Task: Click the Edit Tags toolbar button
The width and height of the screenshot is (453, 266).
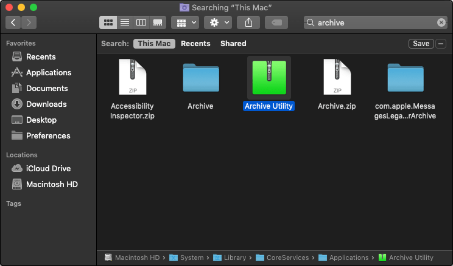Action: pyautogui.click(x=276, y=22)
